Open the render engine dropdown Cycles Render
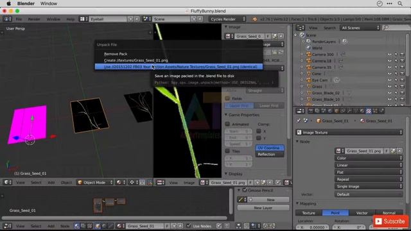 (x=227, y=19)
